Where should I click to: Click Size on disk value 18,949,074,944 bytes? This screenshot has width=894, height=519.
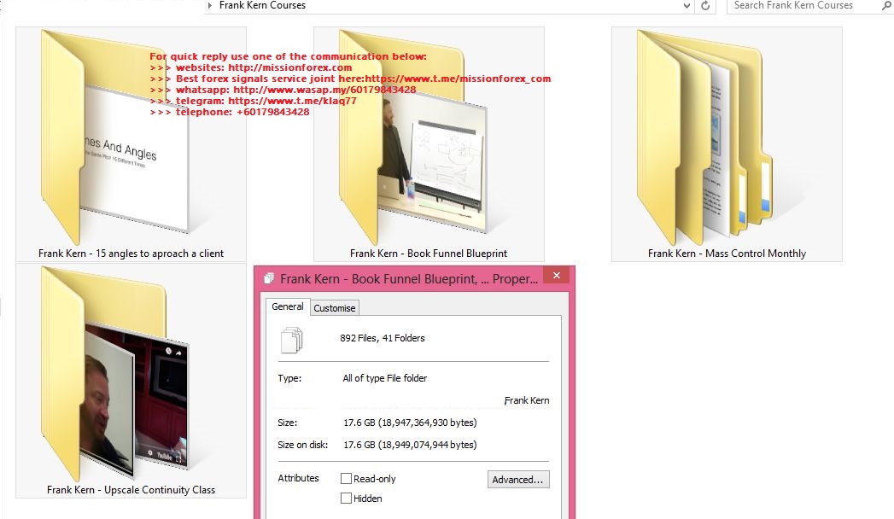410,445
